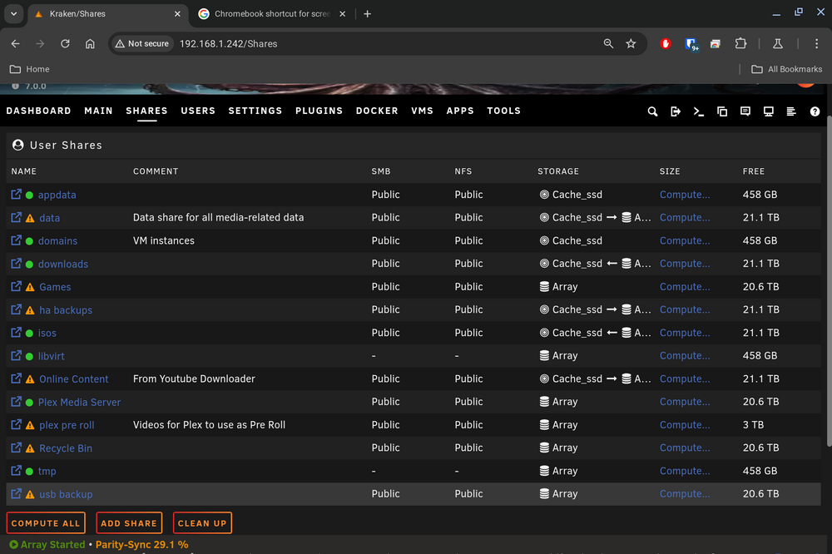Open the browser extensions puzzle icon

point(740,43)
